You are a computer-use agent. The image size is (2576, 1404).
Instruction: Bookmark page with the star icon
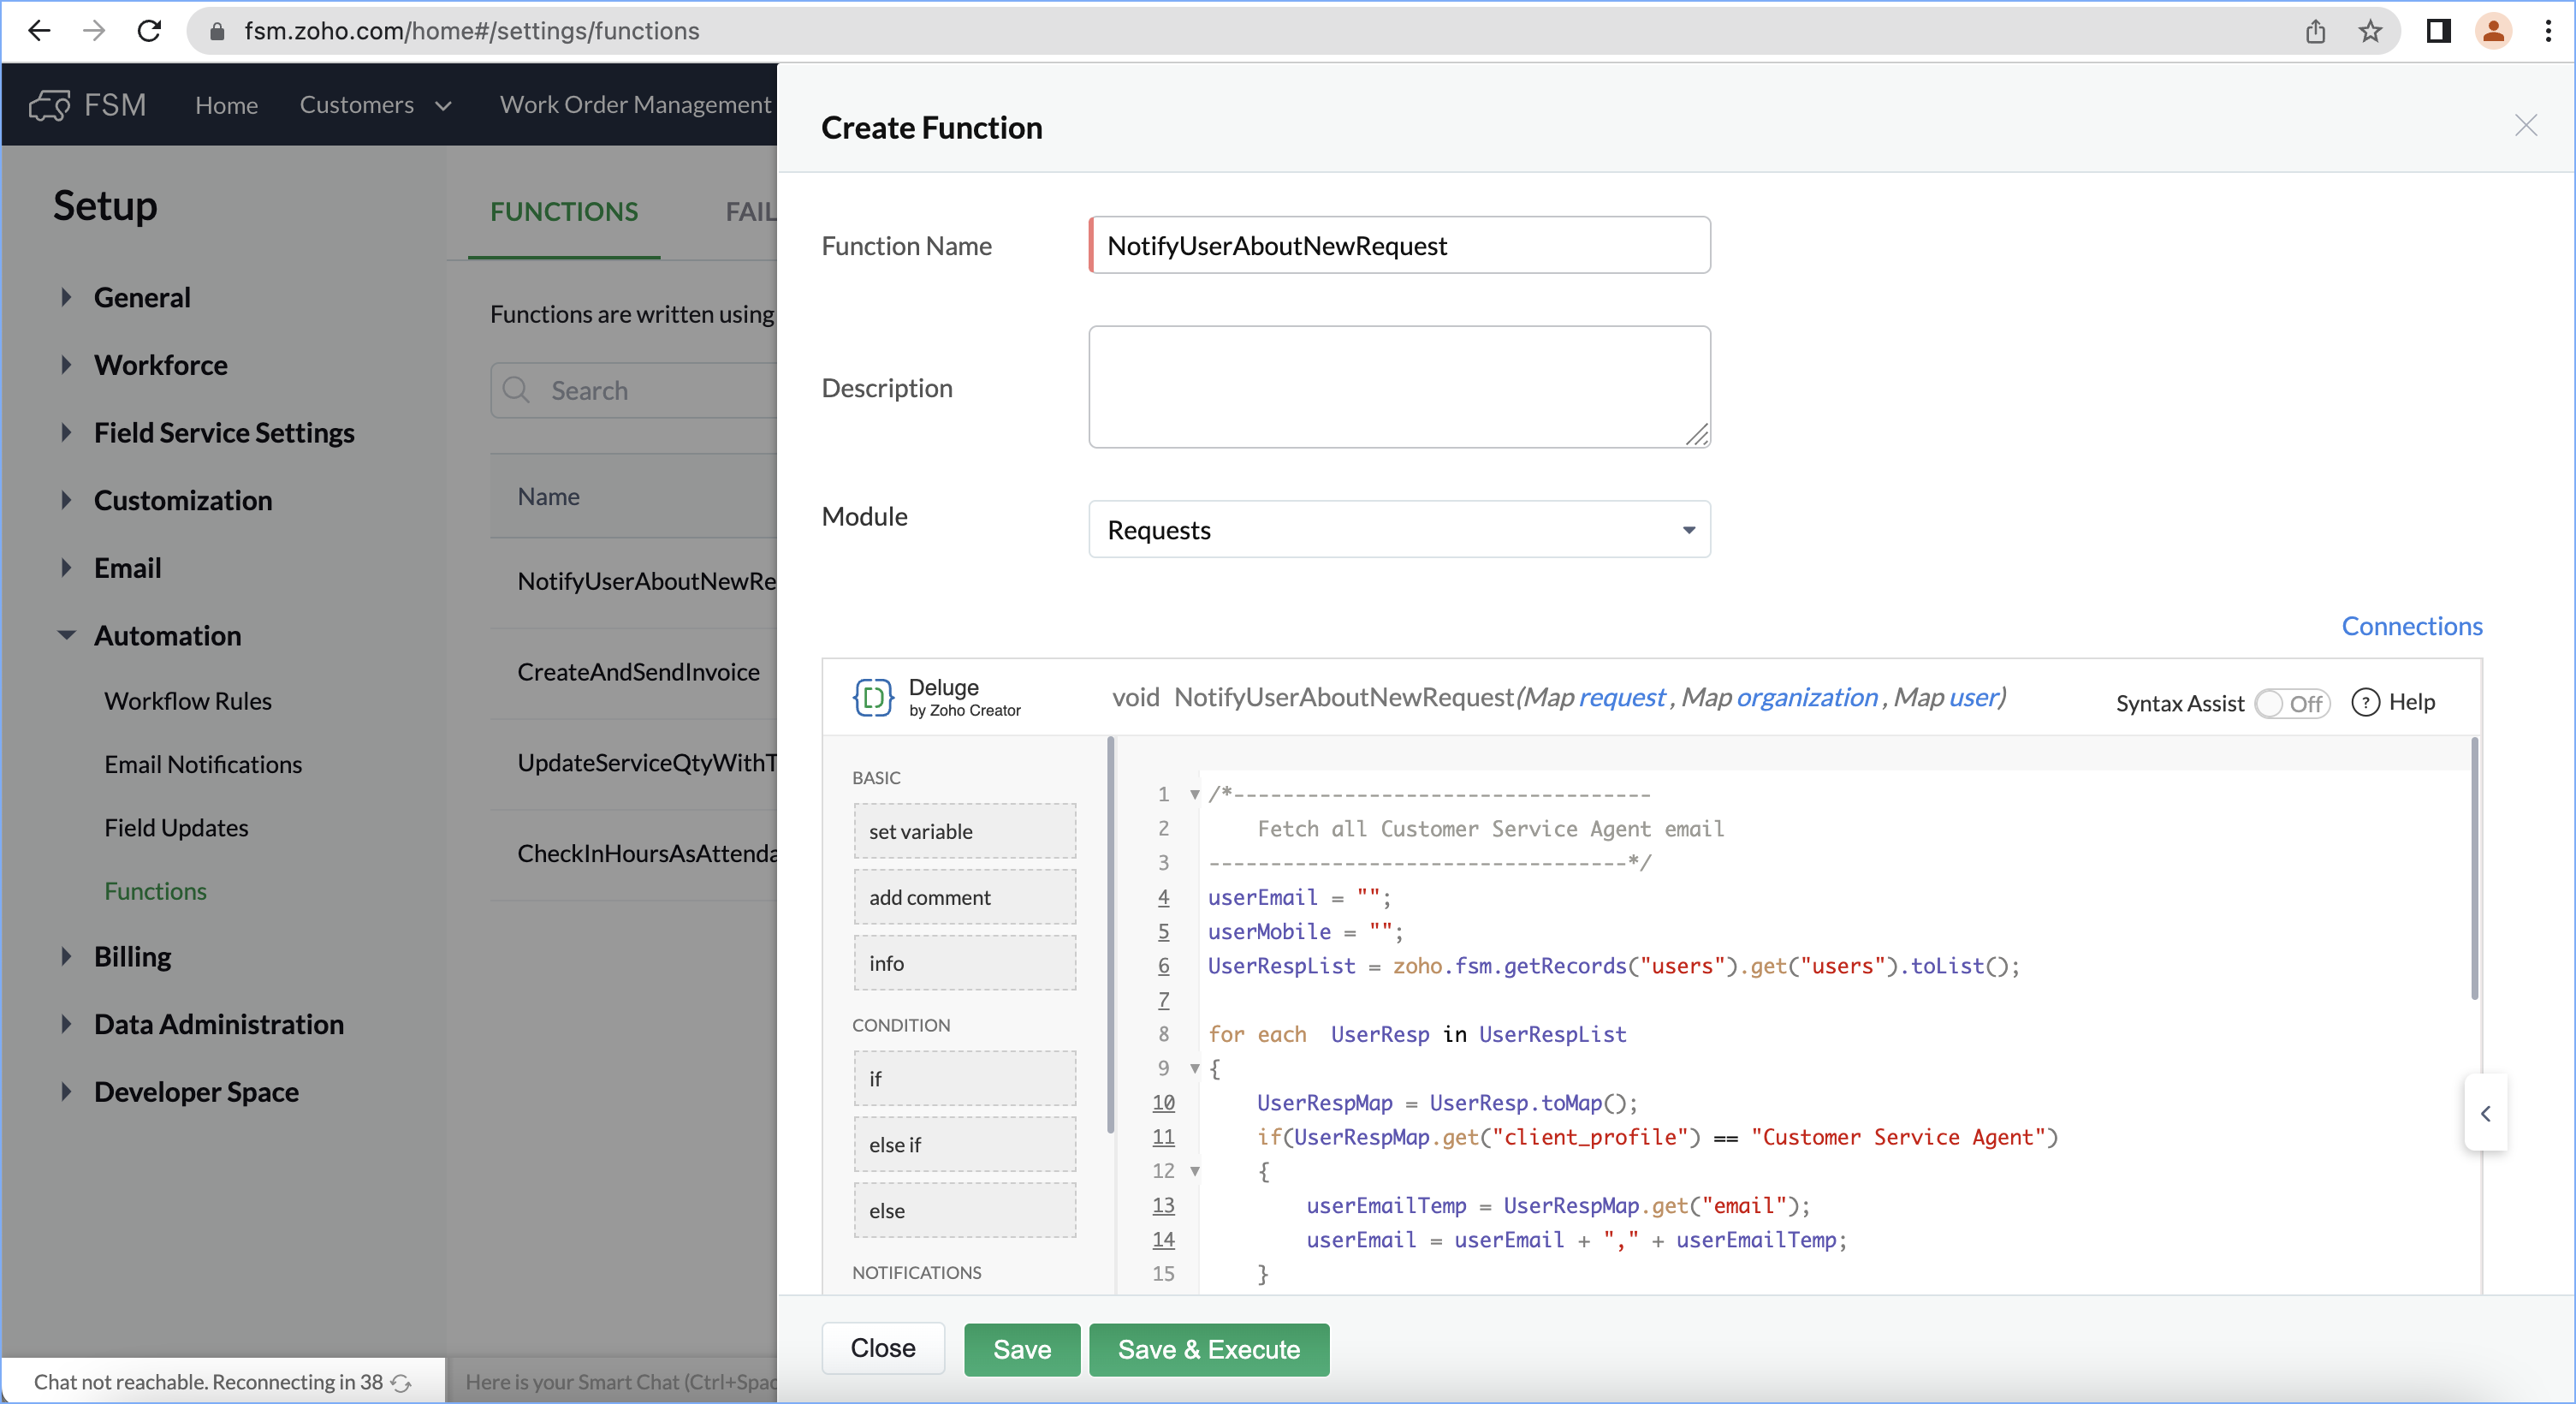coord(2369,31)
